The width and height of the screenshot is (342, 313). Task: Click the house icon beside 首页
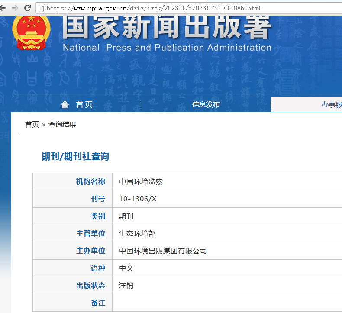coord(65,104)
